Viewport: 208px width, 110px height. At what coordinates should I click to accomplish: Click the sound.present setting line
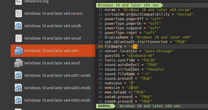coord(128,78)
